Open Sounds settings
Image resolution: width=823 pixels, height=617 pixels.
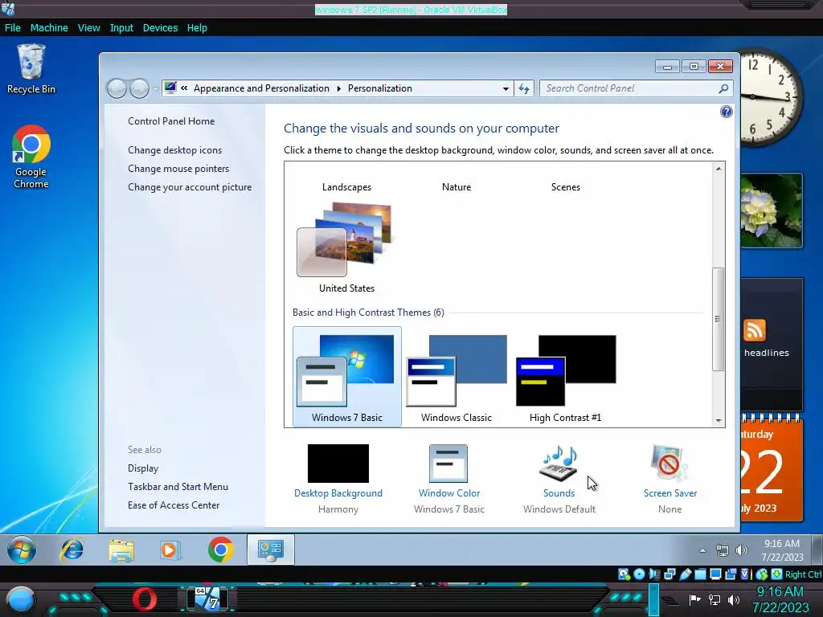click(x=559, y=479)
